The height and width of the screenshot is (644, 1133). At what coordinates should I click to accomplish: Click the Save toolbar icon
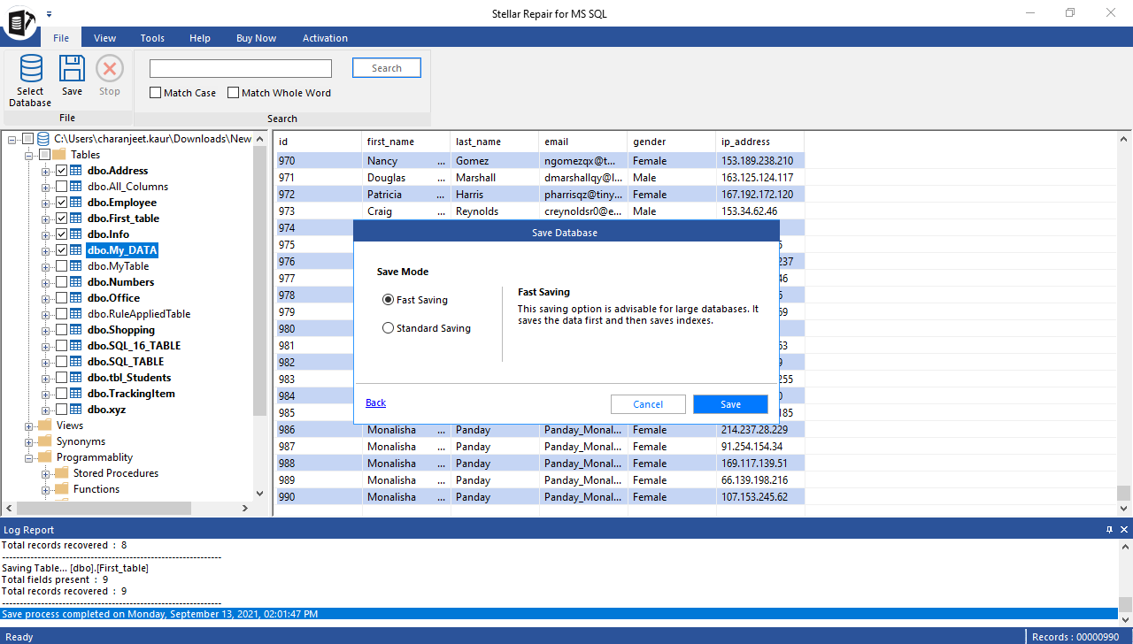pyautogui.click(x=72, y=69)
